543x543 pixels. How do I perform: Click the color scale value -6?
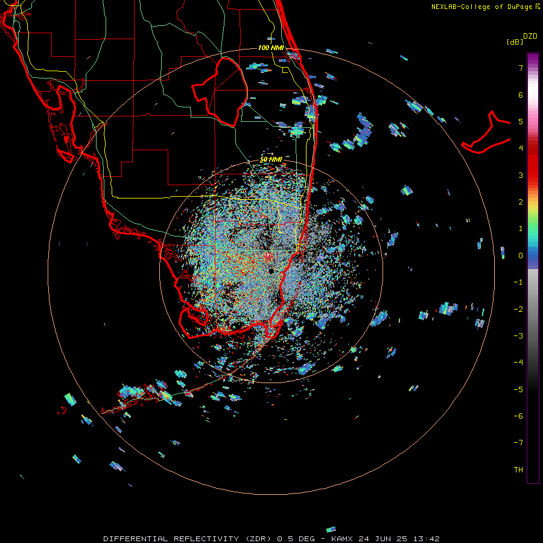tap(518, 416)
